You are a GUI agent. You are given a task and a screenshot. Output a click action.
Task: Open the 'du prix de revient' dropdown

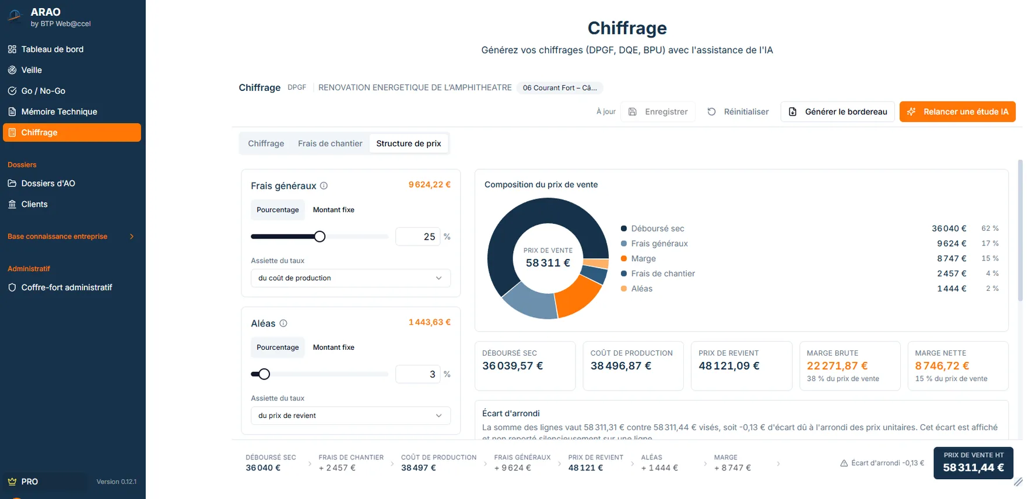pyautogui.click(x=350, y=416)
